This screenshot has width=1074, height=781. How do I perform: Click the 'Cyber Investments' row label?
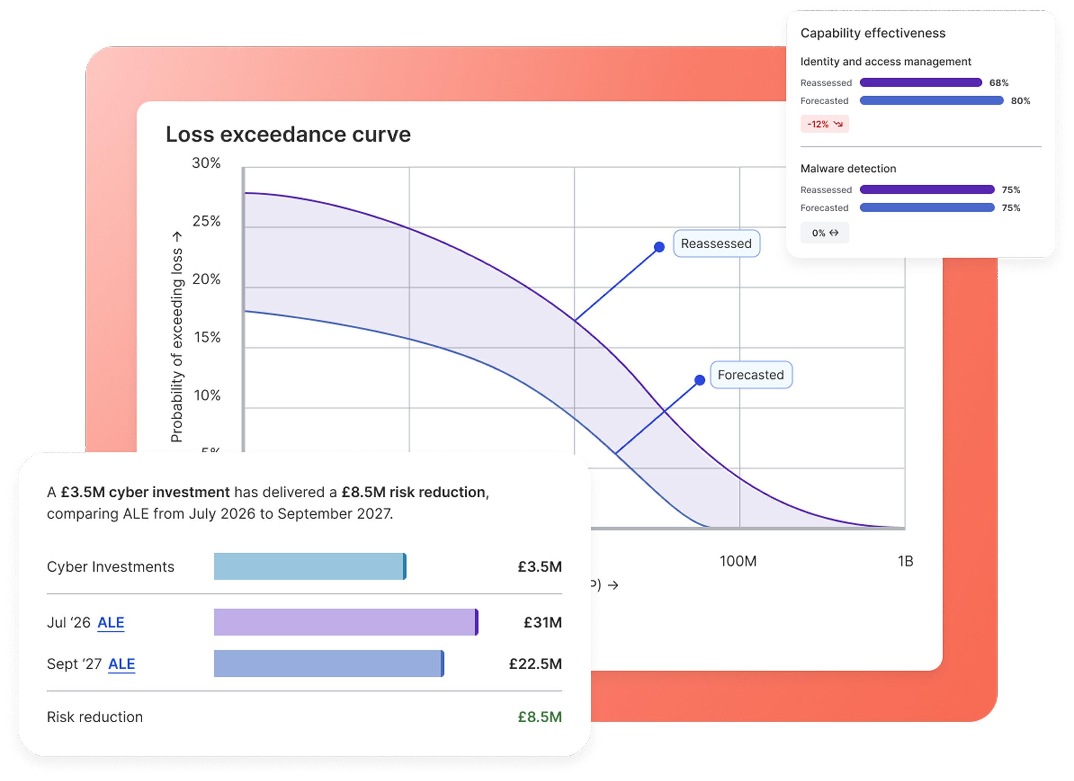coord(110,567)
